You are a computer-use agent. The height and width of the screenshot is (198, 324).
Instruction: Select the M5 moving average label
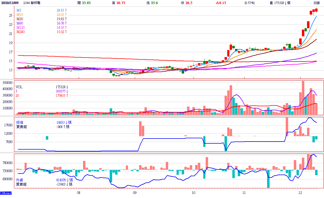pyautogui.click(x=19, y=10)
